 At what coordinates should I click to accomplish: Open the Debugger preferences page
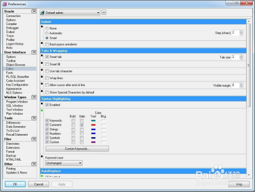(x=12, y=28)
